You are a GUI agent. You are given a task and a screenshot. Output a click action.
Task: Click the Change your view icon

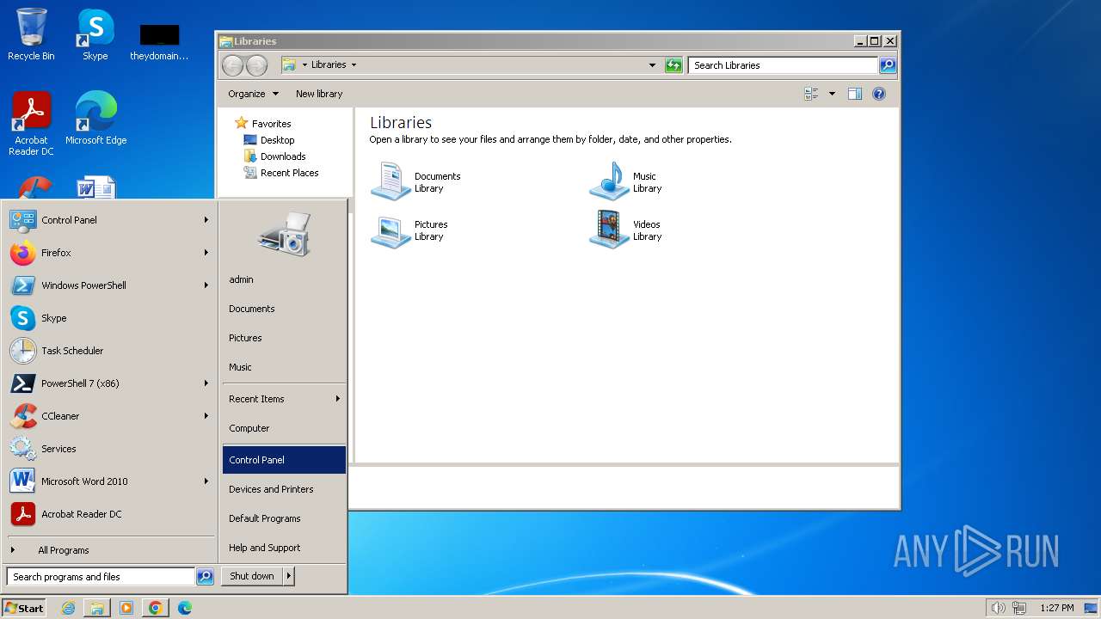pos(811,94)
